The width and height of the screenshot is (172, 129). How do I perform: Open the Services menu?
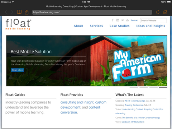pyautogui.click(x=96, y=26)
